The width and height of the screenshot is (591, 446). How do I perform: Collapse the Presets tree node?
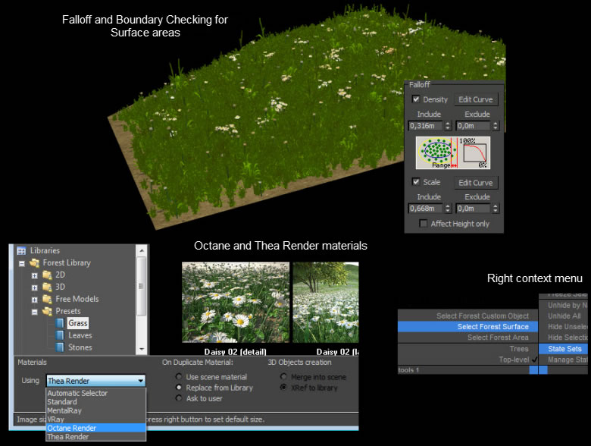point(35,312)
